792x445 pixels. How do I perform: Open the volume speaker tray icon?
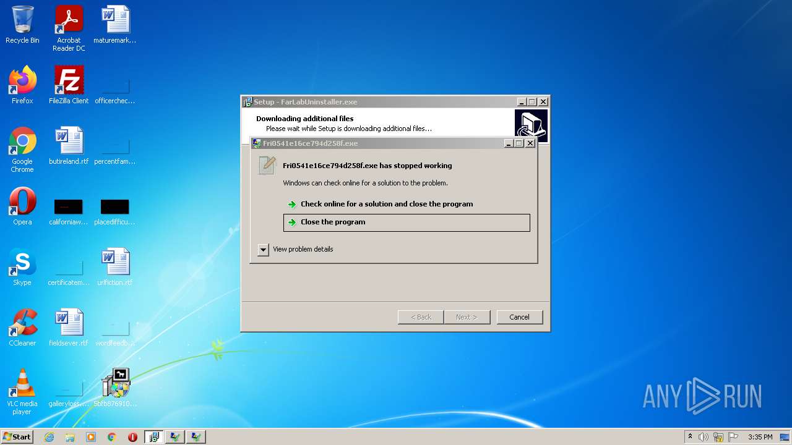tap(704, 437)
